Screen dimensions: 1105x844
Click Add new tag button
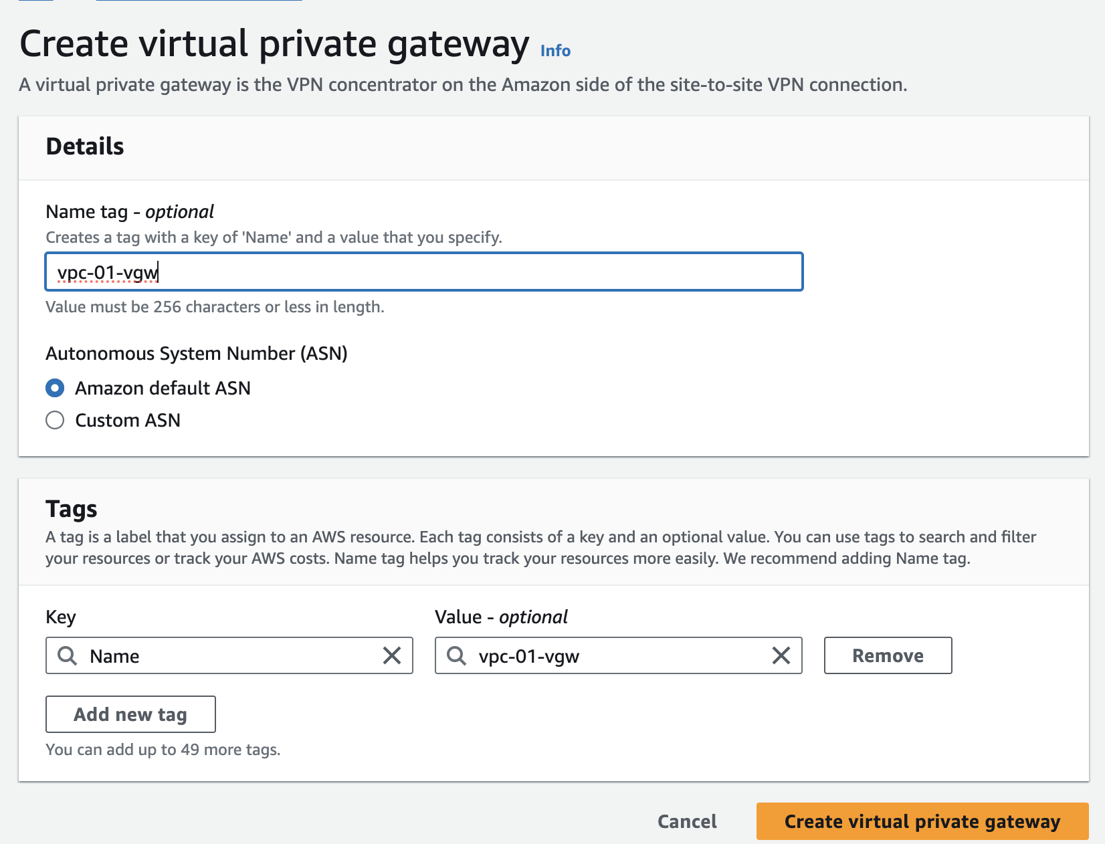pos(130,714)
